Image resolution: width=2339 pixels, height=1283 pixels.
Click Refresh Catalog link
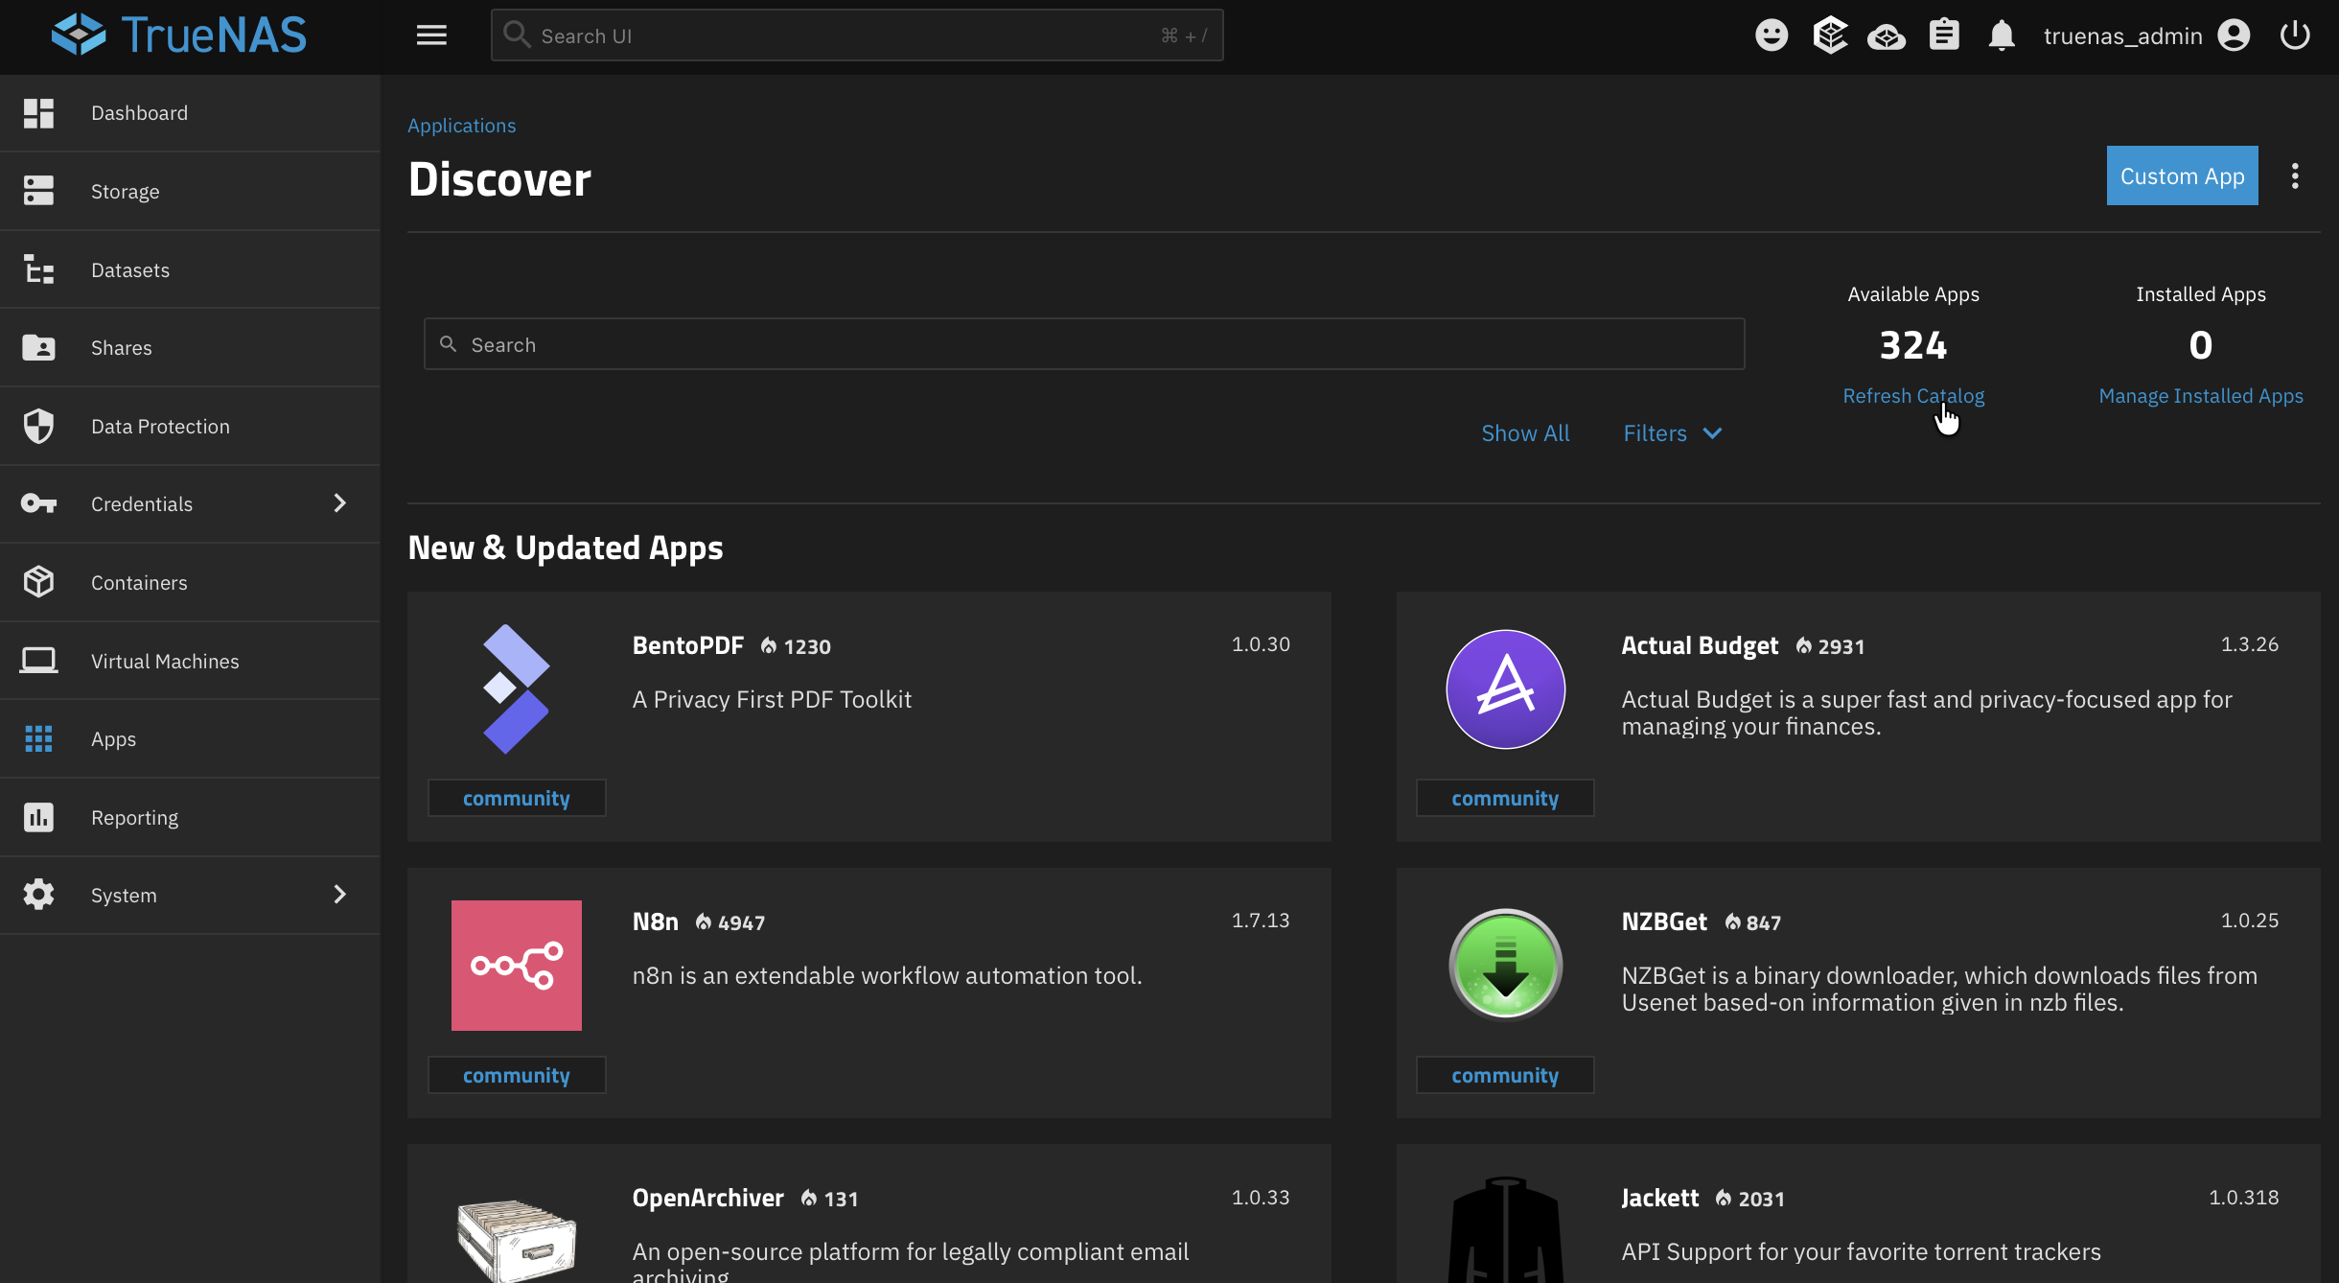1913,395
